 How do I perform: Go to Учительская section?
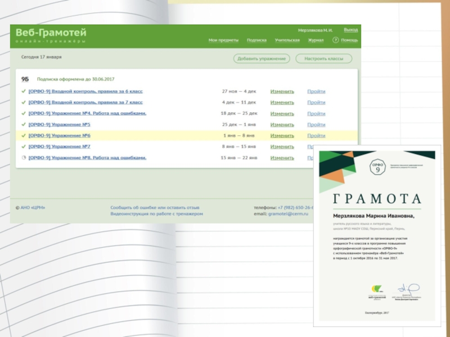287,40
